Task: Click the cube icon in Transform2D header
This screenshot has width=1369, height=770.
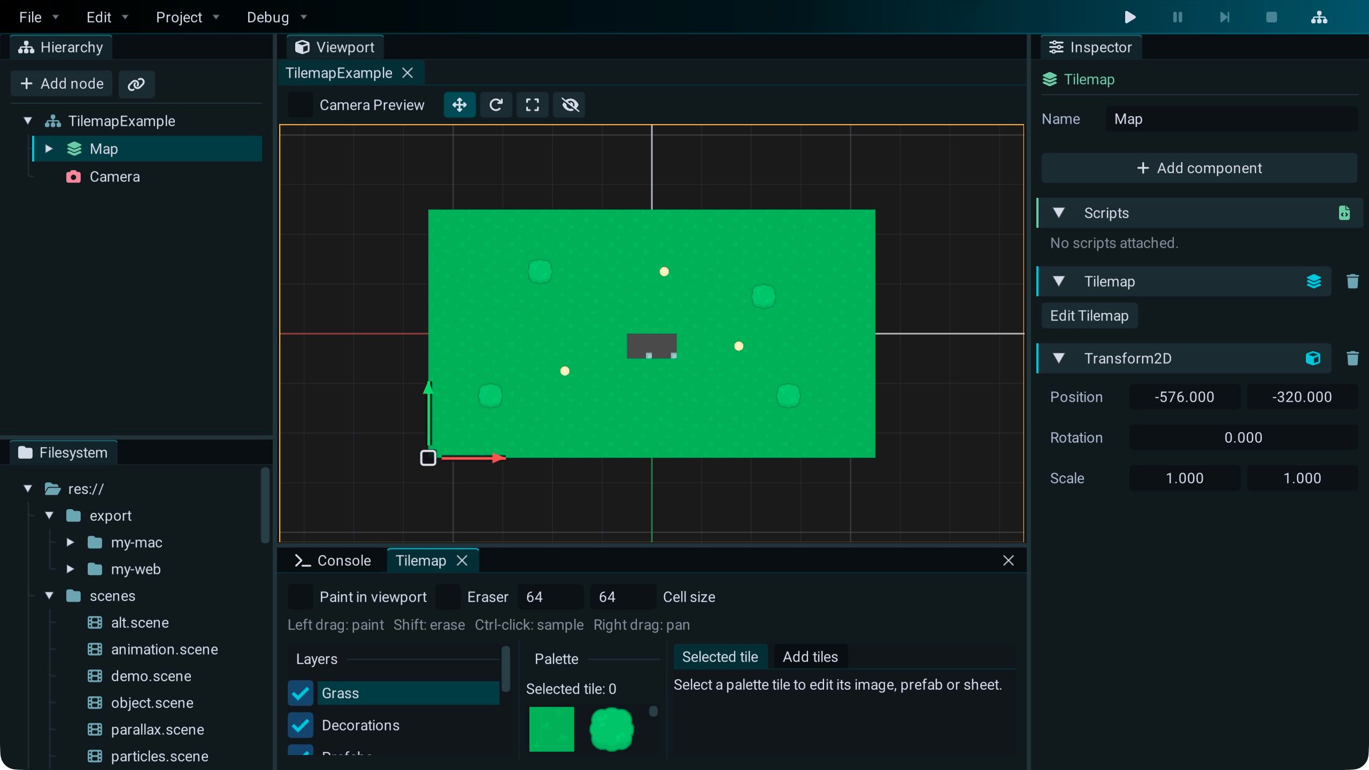Action: tap(1313, 358)
